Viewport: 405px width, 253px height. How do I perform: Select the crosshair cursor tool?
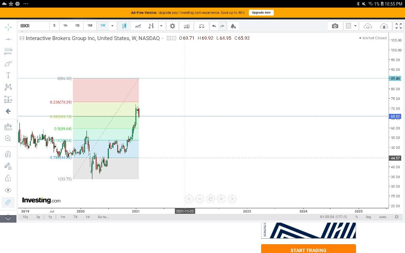pyautogui.click(x=8, y=27)
